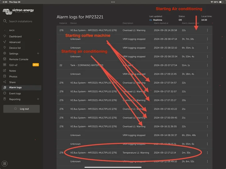Click the bottom-left sidebar collapse icon
This screenshot has height=169, width=226.
pyautogui.click(x=5, y=164)
